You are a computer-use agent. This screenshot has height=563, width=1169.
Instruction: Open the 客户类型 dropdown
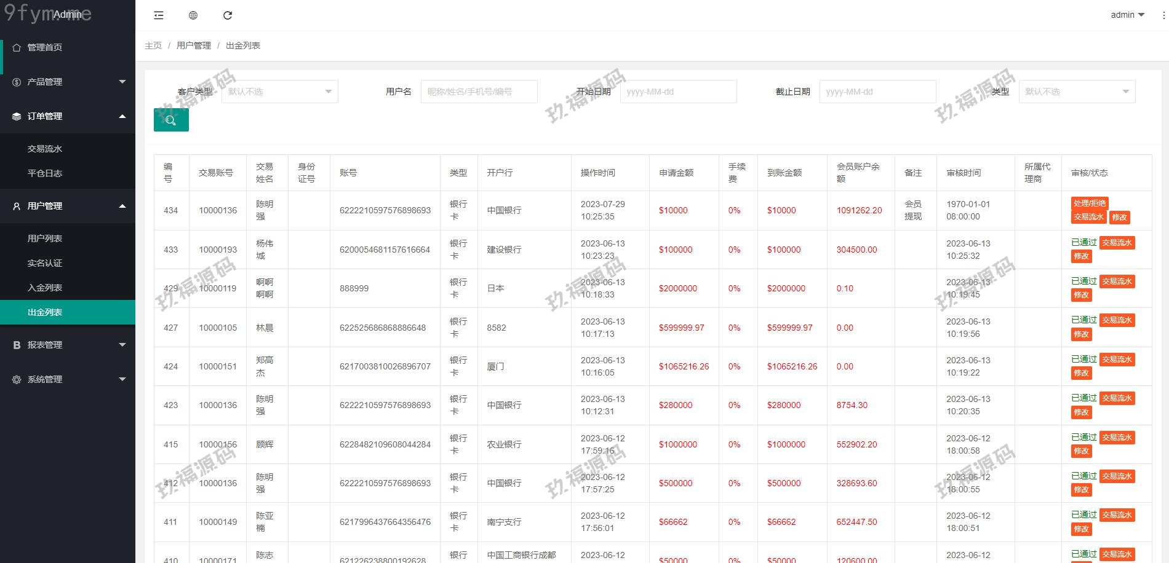pos(279,92)
